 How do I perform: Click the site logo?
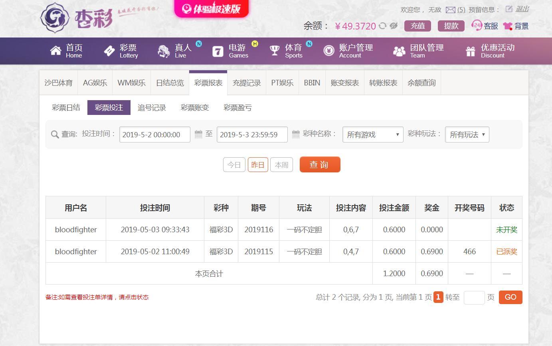[77, 18]
